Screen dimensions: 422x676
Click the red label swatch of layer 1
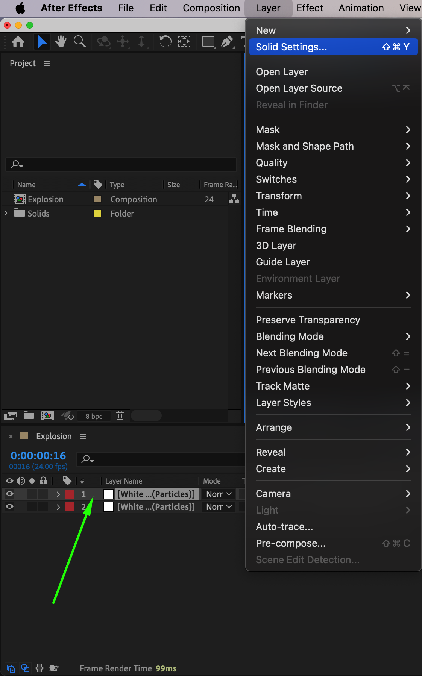pos(70,494)
